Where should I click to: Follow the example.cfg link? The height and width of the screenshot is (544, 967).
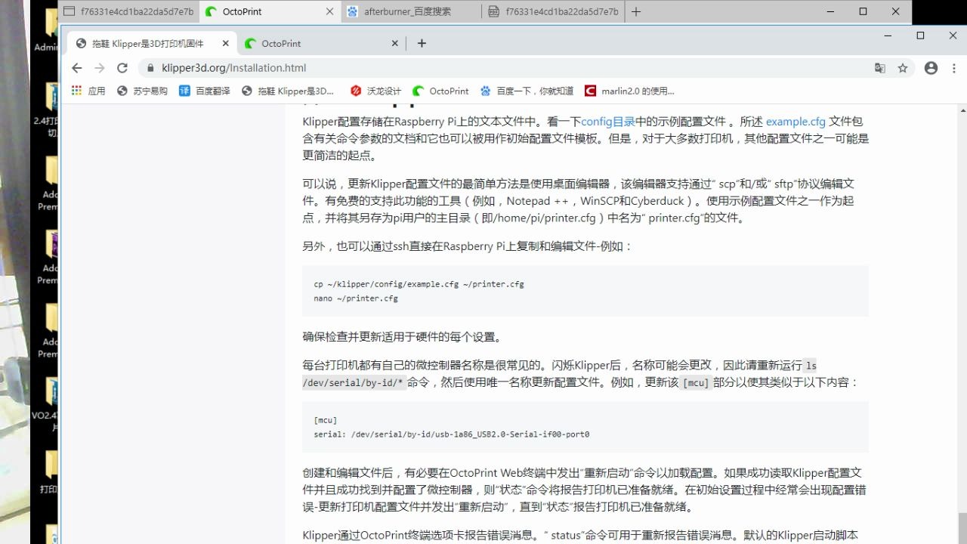(796, 122)
